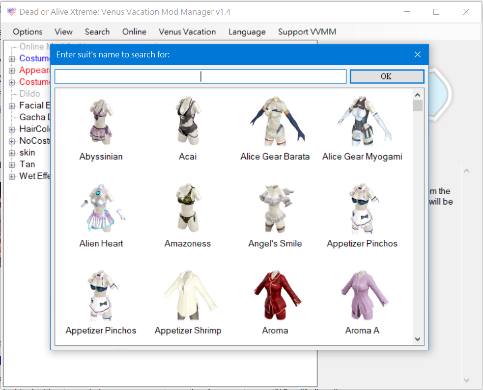Select the Online Mod Archive tree item

click(34, 47)
